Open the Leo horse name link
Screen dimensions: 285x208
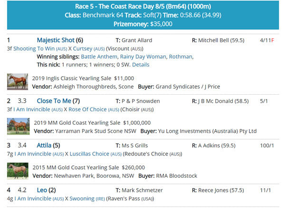pyautogui.click(x=42, y=190)
